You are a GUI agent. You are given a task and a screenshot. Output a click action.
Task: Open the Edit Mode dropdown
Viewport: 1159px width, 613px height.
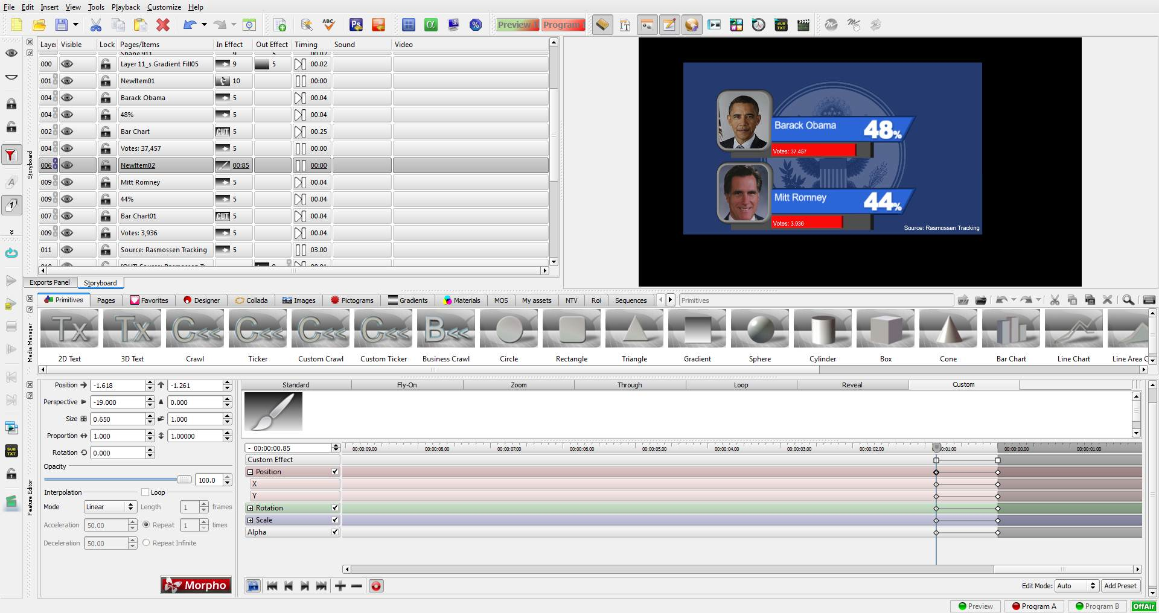click(x=1077, y=586)
